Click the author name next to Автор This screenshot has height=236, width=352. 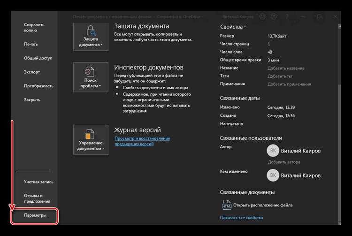[300, 151]
